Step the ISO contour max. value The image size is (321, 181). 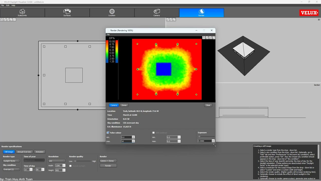pos(179,141)
